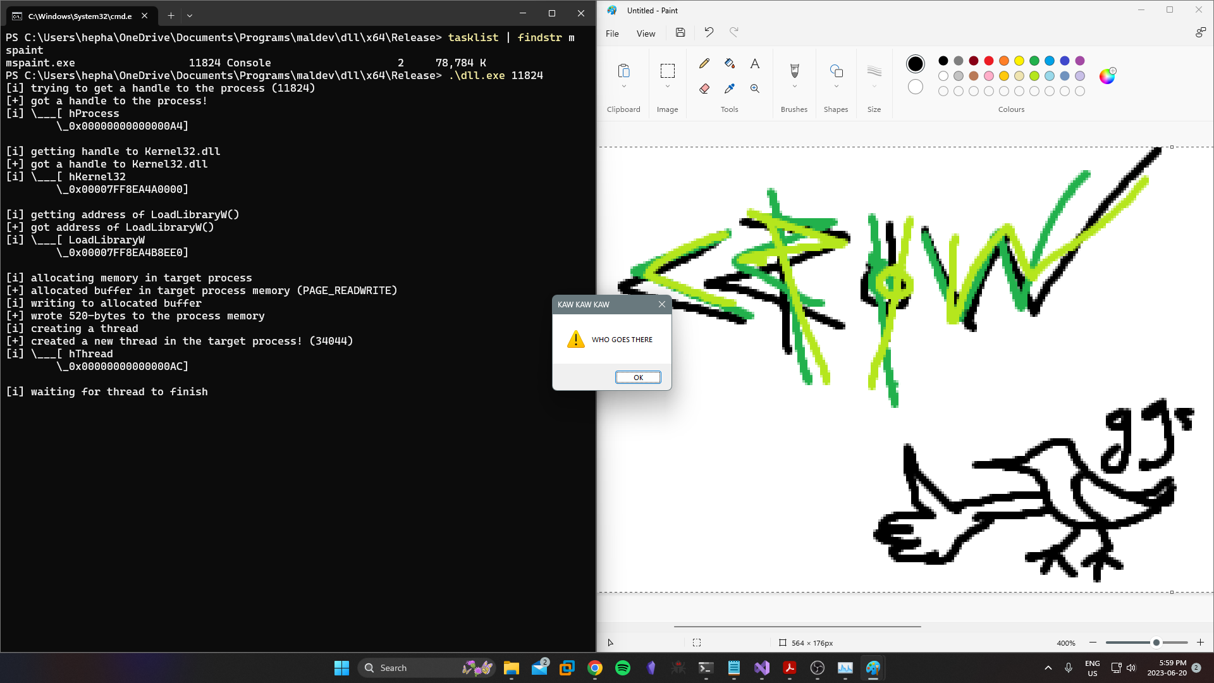Open the View menu in Paint

pyautogui.click(x=646, y=34)
